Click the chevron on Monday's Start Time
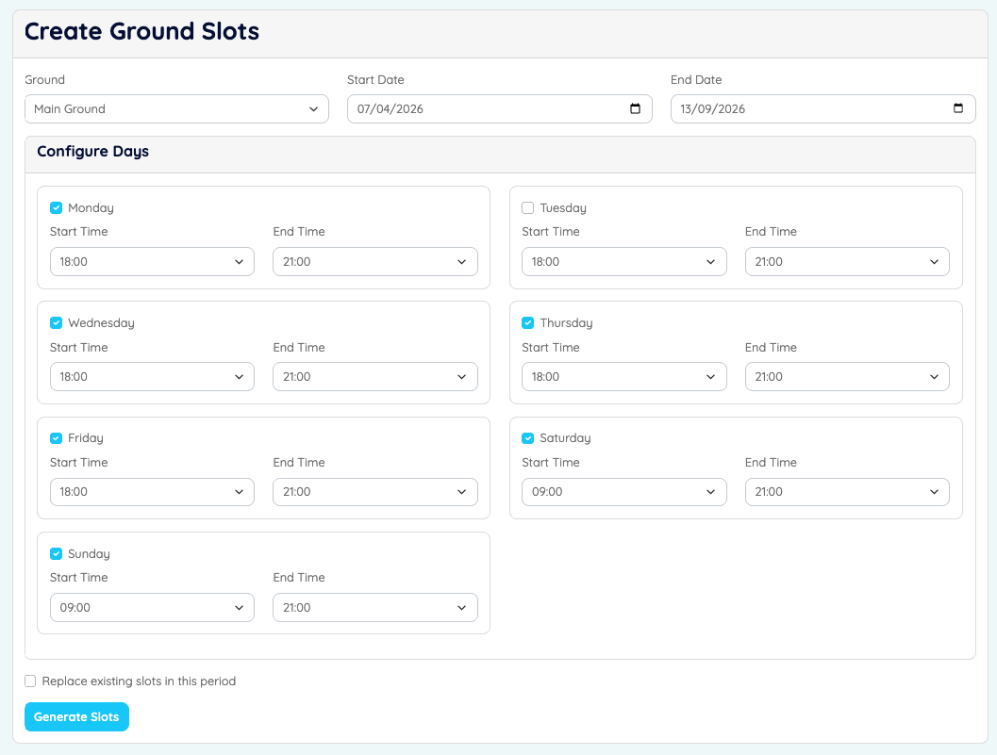Image resolution: width=997 pixels, height=755 pixels. click(x=239, y=261)
